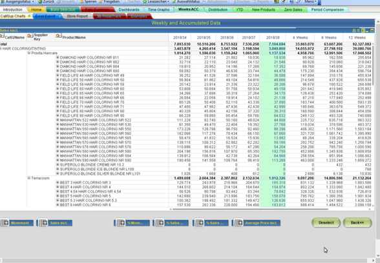
Task: Click the Freigeben unlock toolbar icon
Action: pyautogui.click(x=101, y=1)
